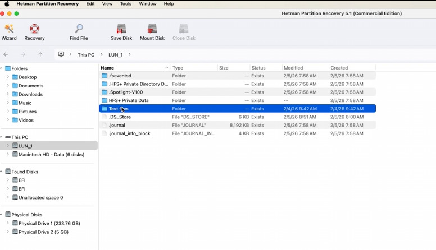
Task: Click the Unallocated space 0 disk icon
Action: 15,197
